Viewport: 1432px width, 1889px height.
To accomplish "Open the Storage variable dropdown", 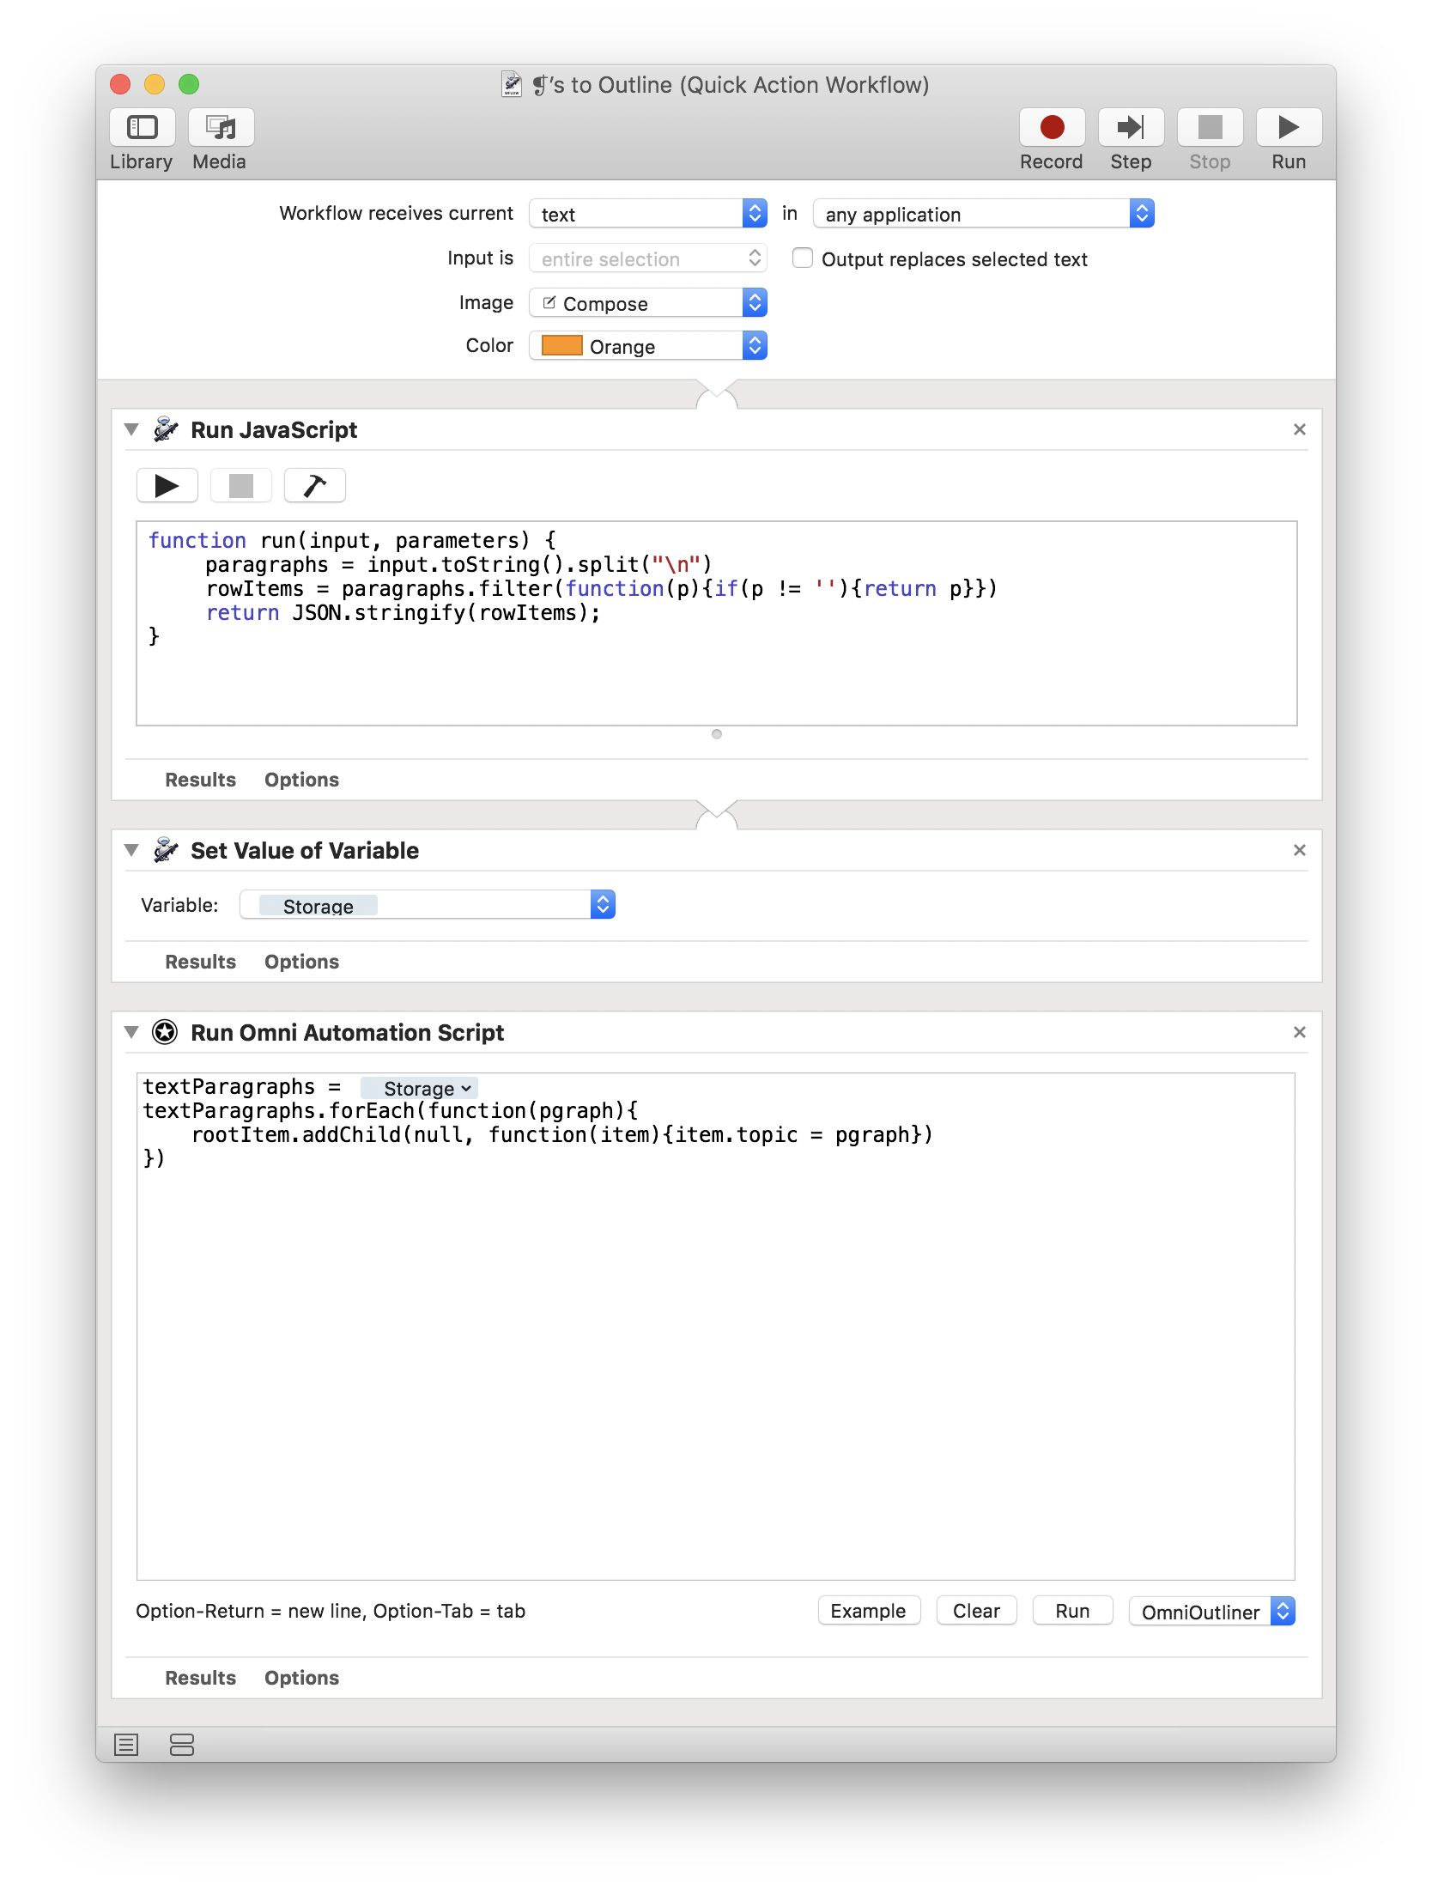I will tap(428, 905).
